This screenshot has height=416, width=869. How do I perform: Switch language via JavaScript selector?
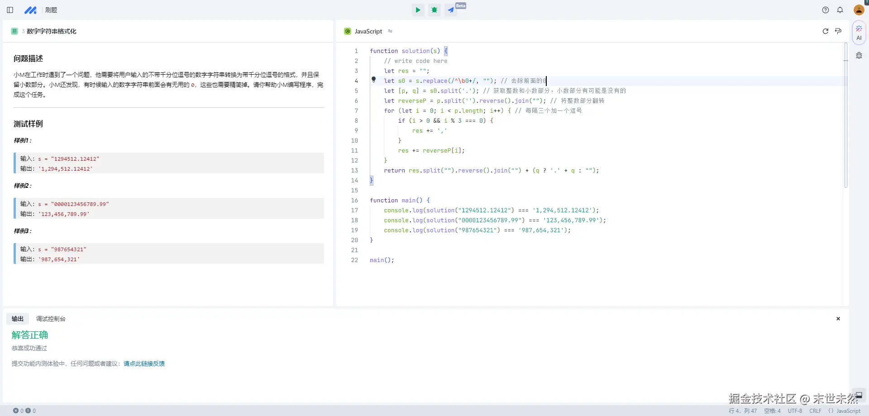coord(368,31)
